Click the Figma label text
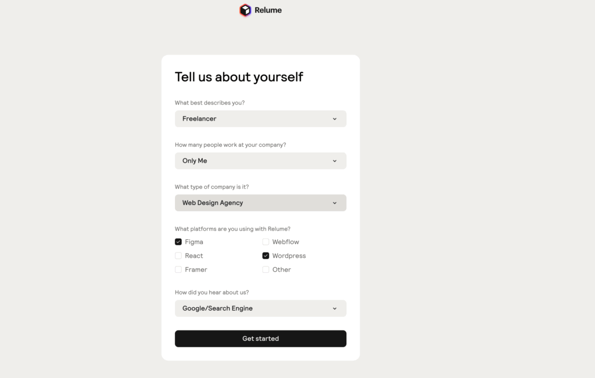595x378 pixels. tap(194, 242)
